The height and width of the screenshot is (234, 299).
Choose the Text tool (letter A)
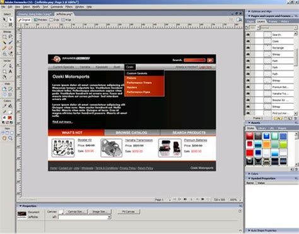pos(10,71)
